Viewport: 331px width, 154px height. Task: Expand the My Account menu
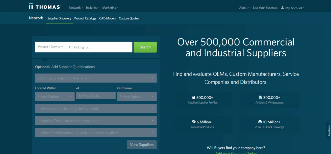(x=295, y=8)
